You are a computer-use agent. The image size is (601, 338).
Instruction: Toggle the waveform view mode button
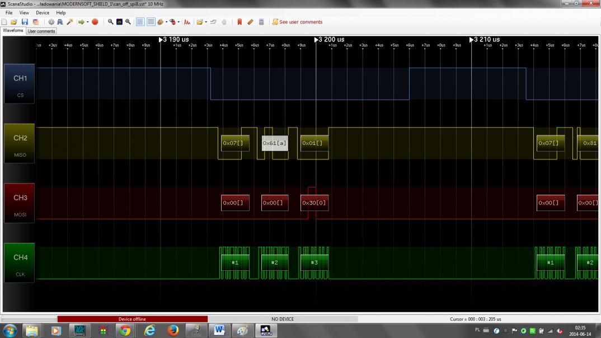click(140, 22)
